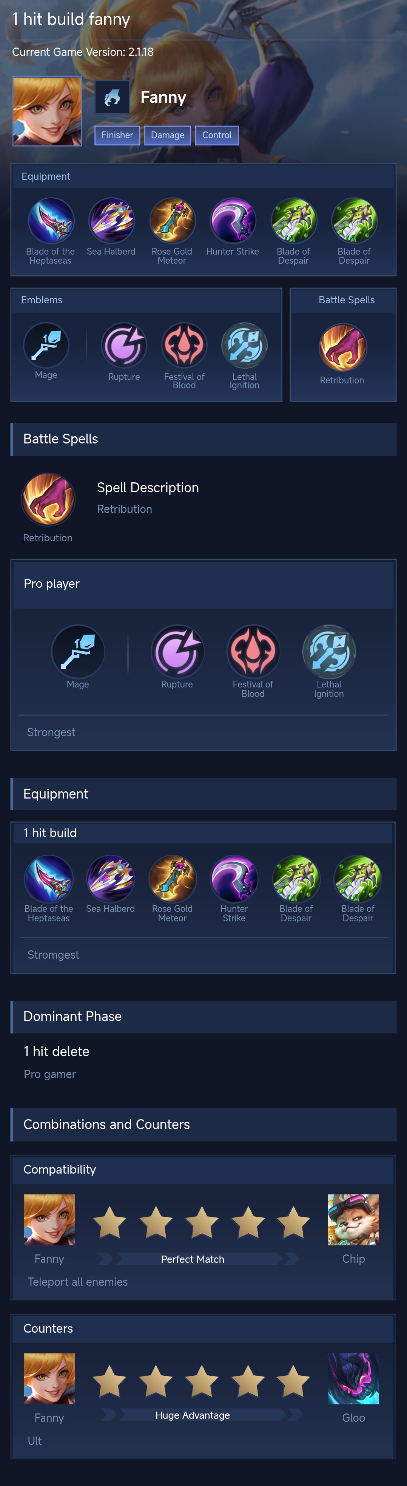Click Lethal Ignition in Emblems panel
407x1486 pixels.
click(244, 345)
